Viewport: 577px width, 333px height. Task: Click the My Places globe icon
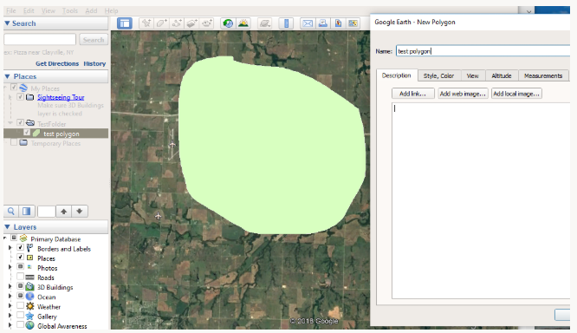coord(23,88)
